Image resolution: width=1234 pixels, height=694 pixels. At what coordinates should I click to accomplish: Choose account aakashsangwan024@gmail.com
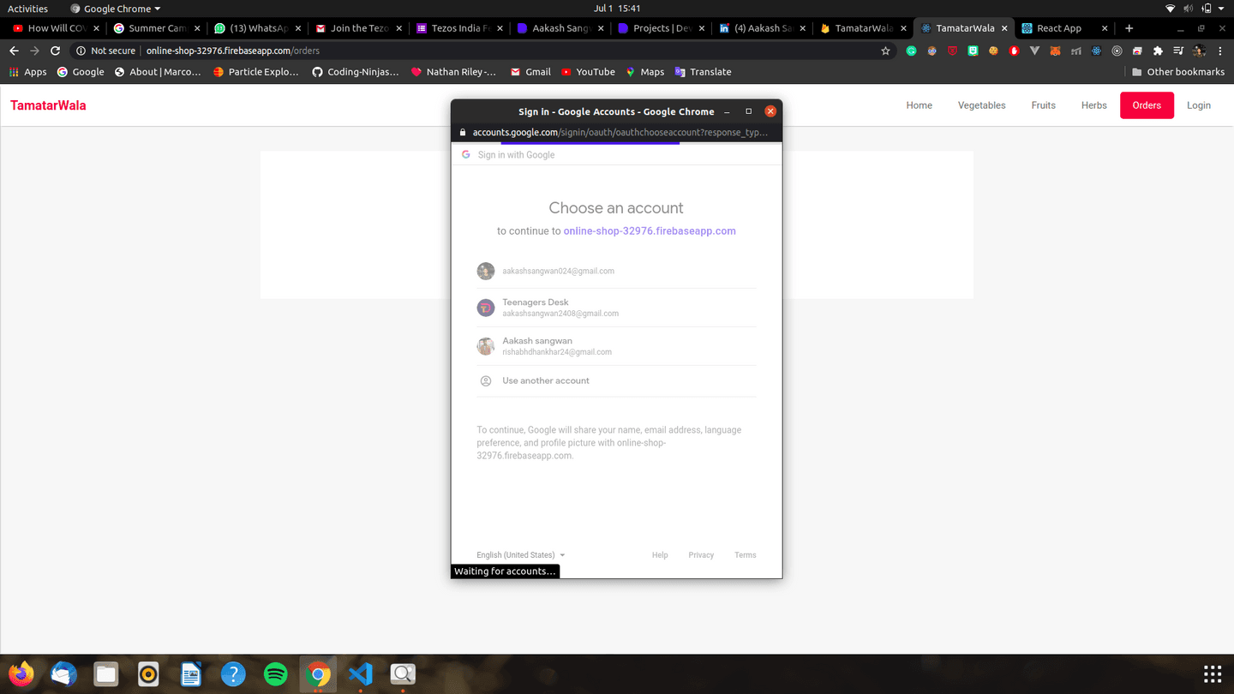[616, 271]
